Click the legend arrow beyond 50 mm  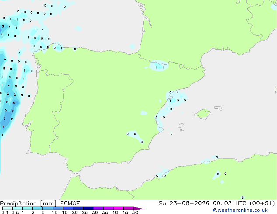[x=138, y=208]
